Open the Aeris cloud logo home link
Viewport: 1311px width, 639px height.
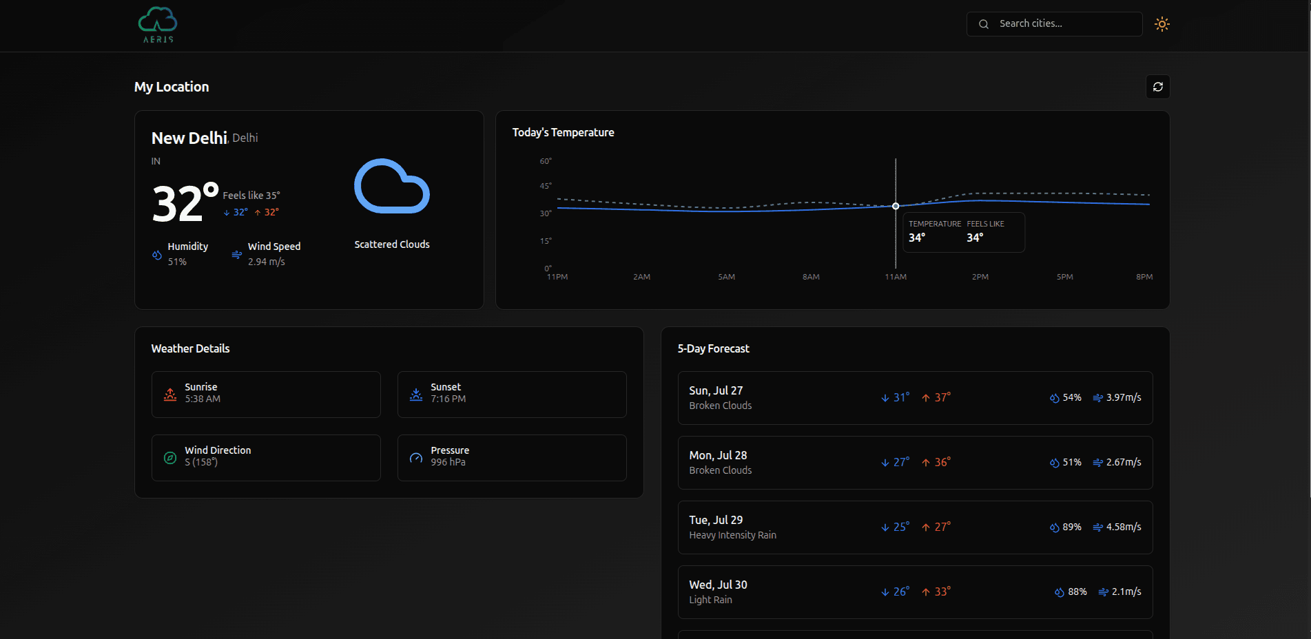click(x=158, y=25)
